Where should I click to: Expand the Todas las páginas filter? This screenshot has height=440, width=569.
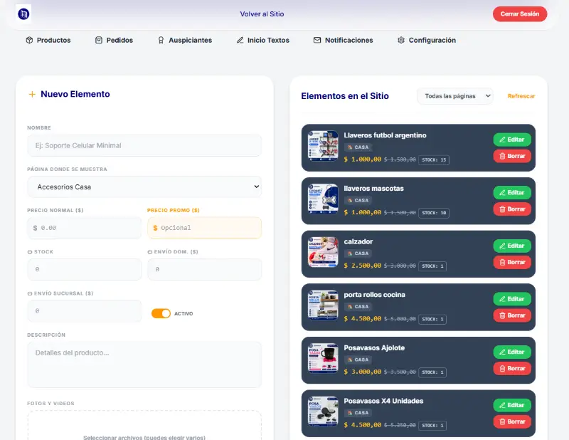455,96
